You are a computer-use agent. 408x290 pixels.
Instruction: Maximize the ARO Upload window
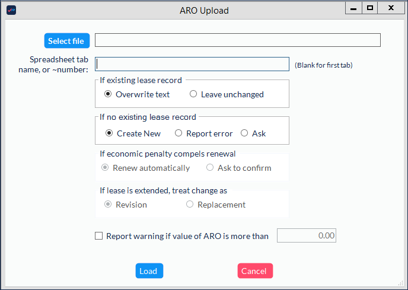pyautogui.click(x=370, y=8)
